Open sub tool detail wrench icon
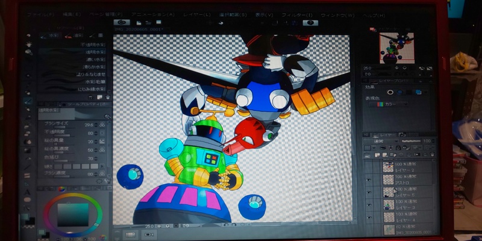 coord(108,181)
